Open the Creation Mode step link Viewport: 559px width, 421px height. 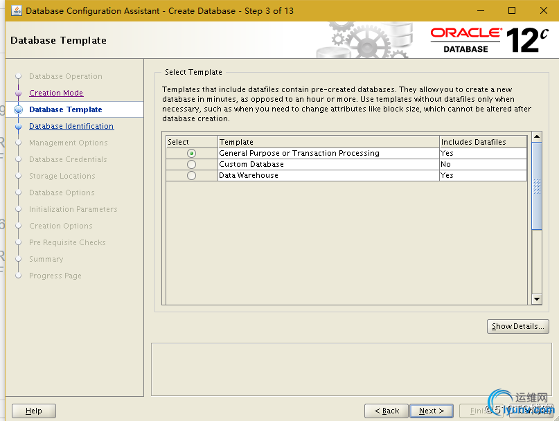56,93
